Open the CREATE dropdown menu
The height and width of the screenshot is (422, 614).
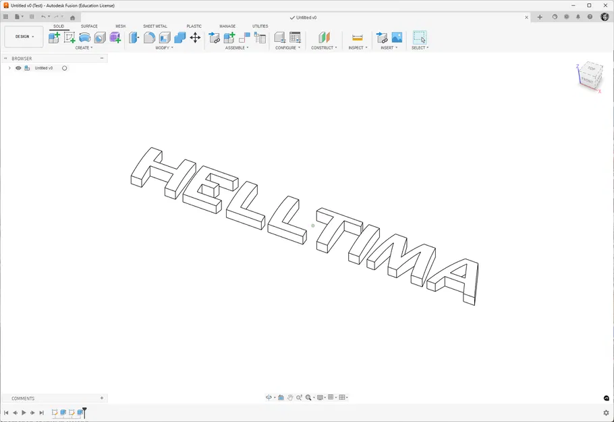[x=84, y=47]
